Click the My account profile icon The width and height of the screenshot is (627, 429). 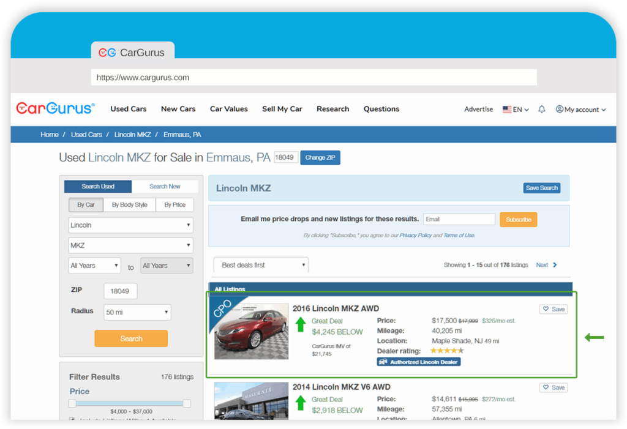[x=559, y=109]
